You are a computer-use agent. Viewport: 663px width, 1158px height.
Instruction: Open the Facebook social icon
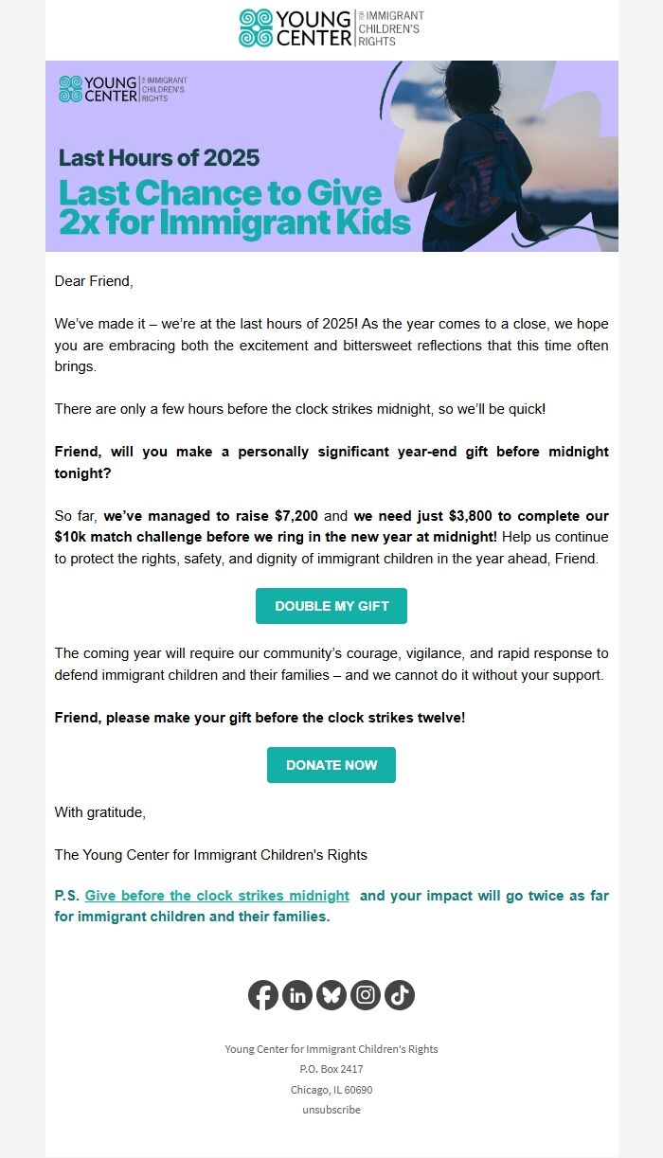pos(262,994)
